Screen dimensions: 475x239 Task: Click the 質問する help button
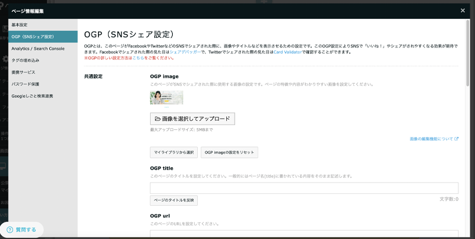[x=21, y=230]
